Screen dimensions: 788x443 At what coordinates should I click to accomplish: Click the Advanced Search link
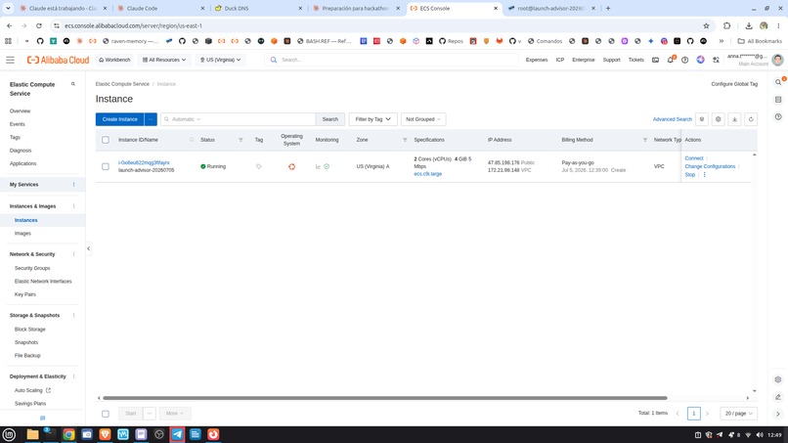672,119
